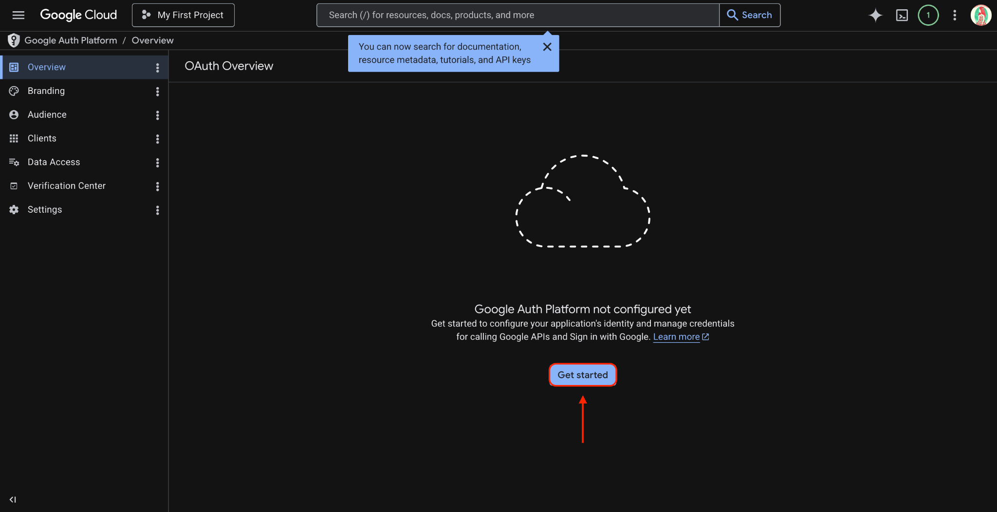Click the search input field
The height and width of the screenshot is (512, 997).
click(x=518, y=15)
